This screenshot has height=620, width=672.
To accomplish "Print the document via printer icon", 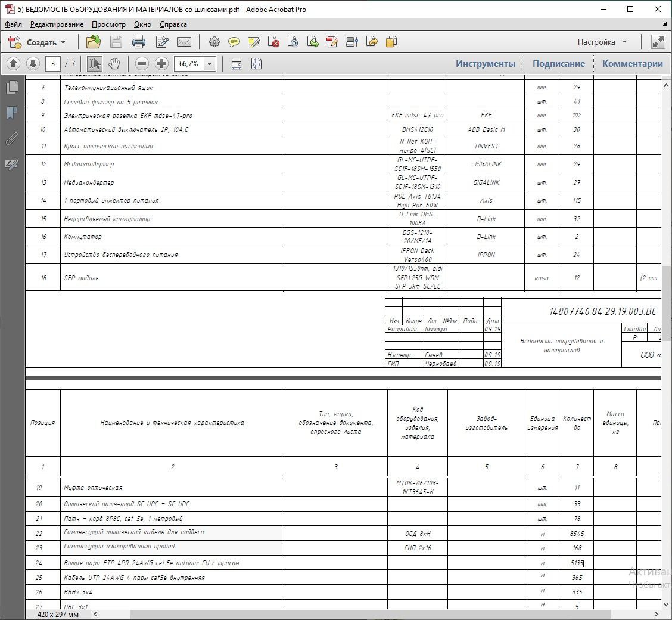I will coord(139,42).
